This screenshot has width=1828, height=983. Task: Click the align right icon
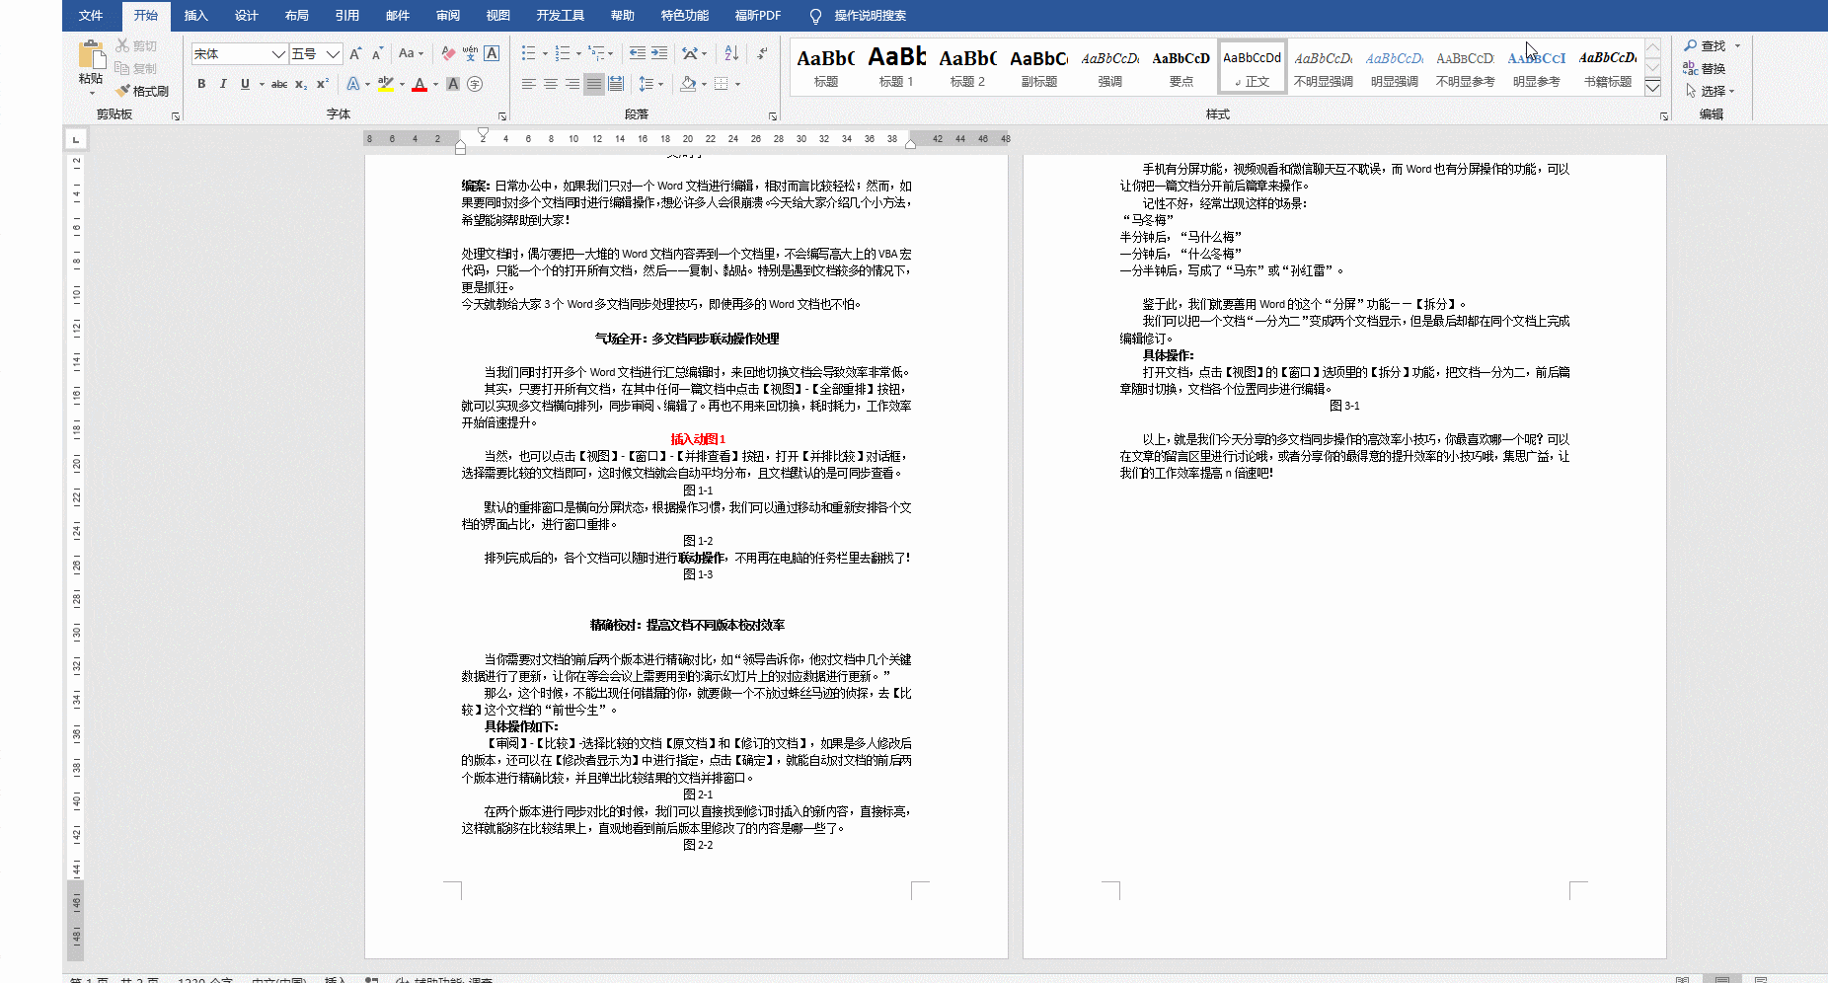point(572,84)
